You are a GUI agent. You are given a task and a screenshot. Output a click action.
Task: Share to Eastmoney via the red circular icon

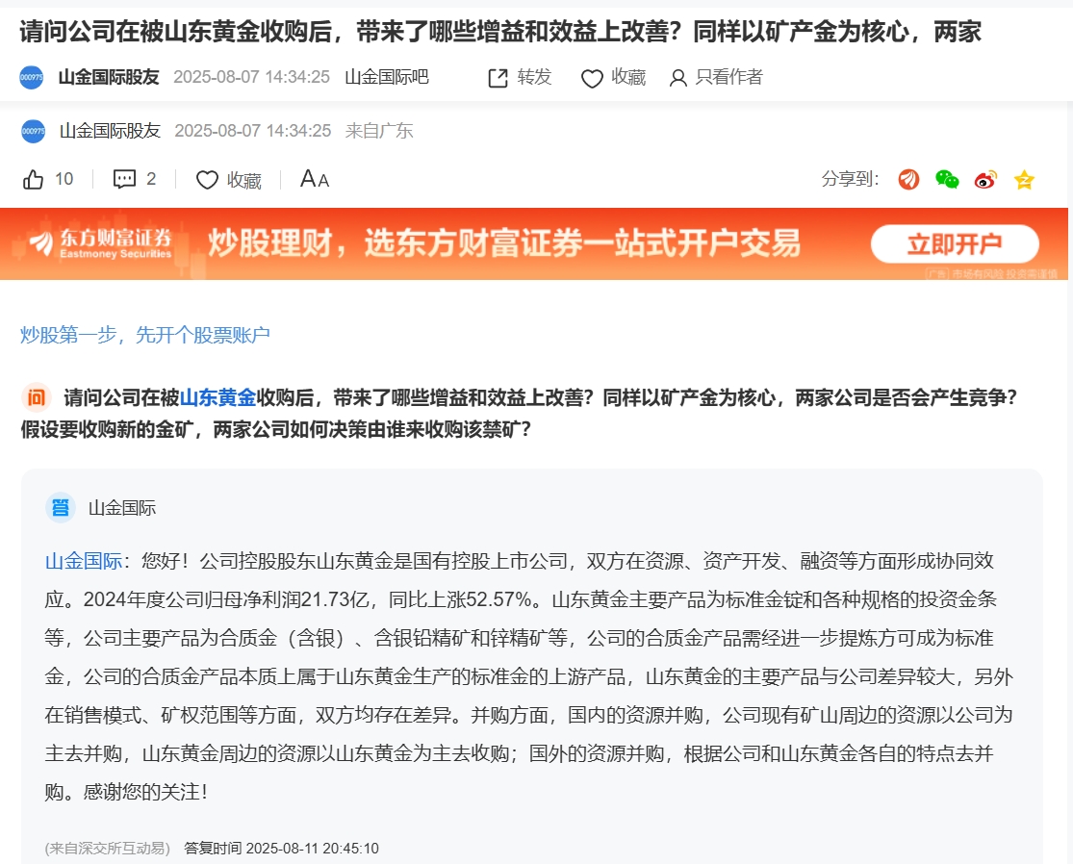(908, 179)
